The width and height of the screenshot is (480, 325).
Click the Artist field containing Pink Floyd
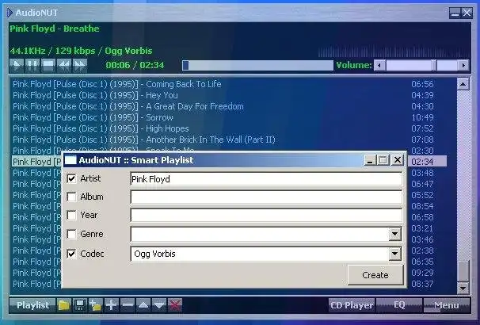(x=266, y=179)
